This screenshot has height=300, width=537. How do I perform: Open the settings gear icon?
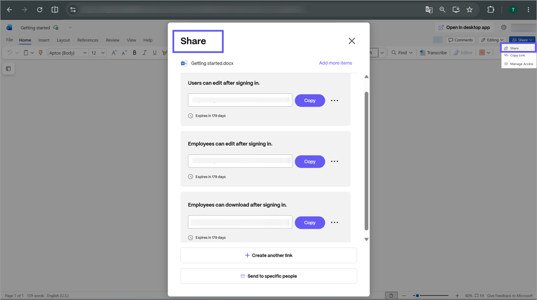(x=504, y=27)
